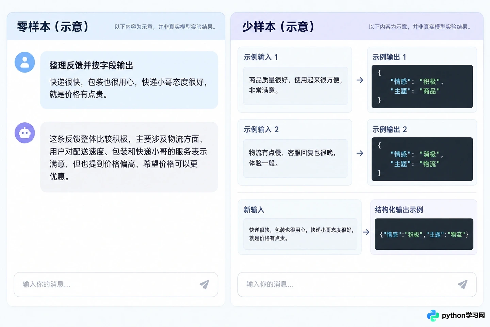Screen dimensions: 490x327
Task: Click the 示例输出 1 label
Action: [389, 57]
